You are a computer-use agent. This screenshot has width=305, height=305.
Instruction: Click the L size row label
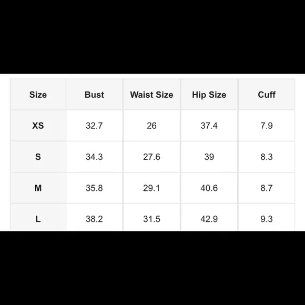38,219
